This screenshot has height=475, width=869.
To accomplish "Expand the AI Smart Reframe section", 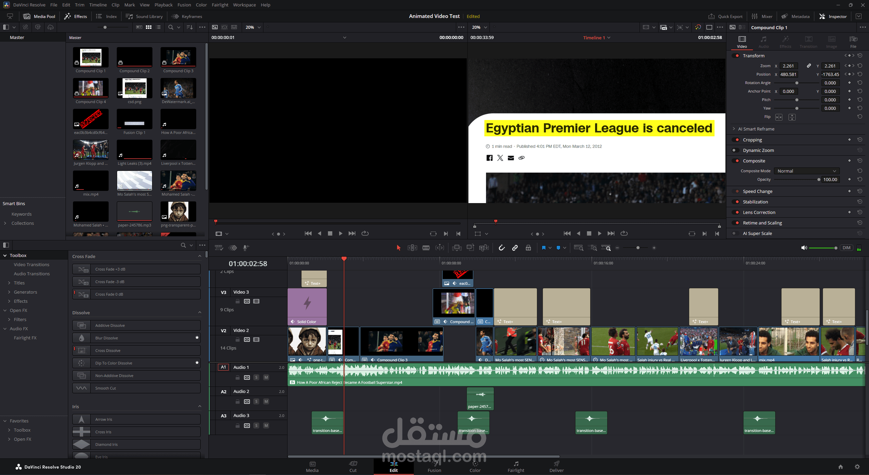I will [734, 129].
